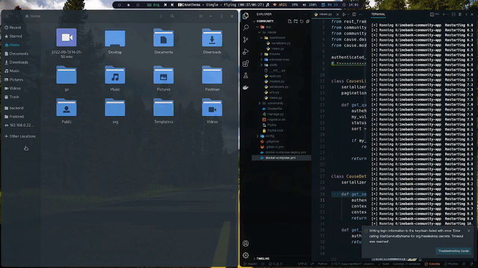Viewport: 478px width, 268px height.
Task: Open the Downloads folder in Files grid
Action: pos(212,41)
